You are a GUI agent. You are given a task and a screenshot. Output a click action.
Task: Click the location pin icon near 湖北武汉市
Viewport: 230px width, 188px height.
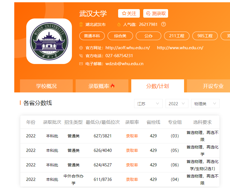point(81,24)
